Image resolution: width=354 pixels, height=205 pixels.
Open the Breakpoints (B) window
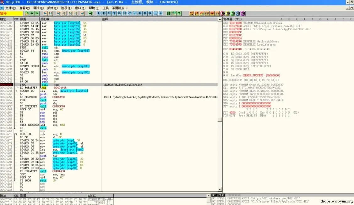pyautogui.click(x=145, y=13)
